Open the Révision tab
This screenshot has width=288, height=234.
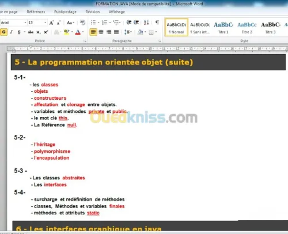point(93,12)
